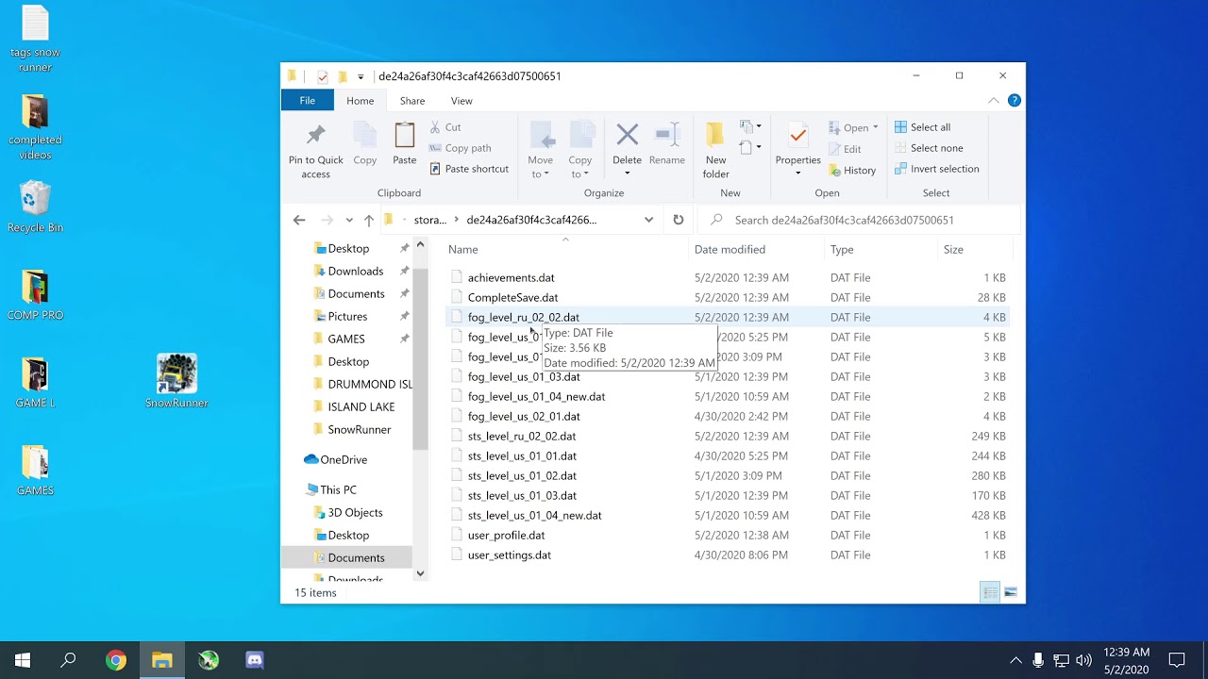Select ISLAND LAKE folder in sidebar
This screenshot has height=679, width=1208.
point(361,406)
